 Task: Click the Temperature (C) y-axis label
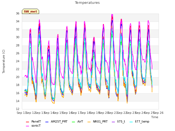point(4,61)
